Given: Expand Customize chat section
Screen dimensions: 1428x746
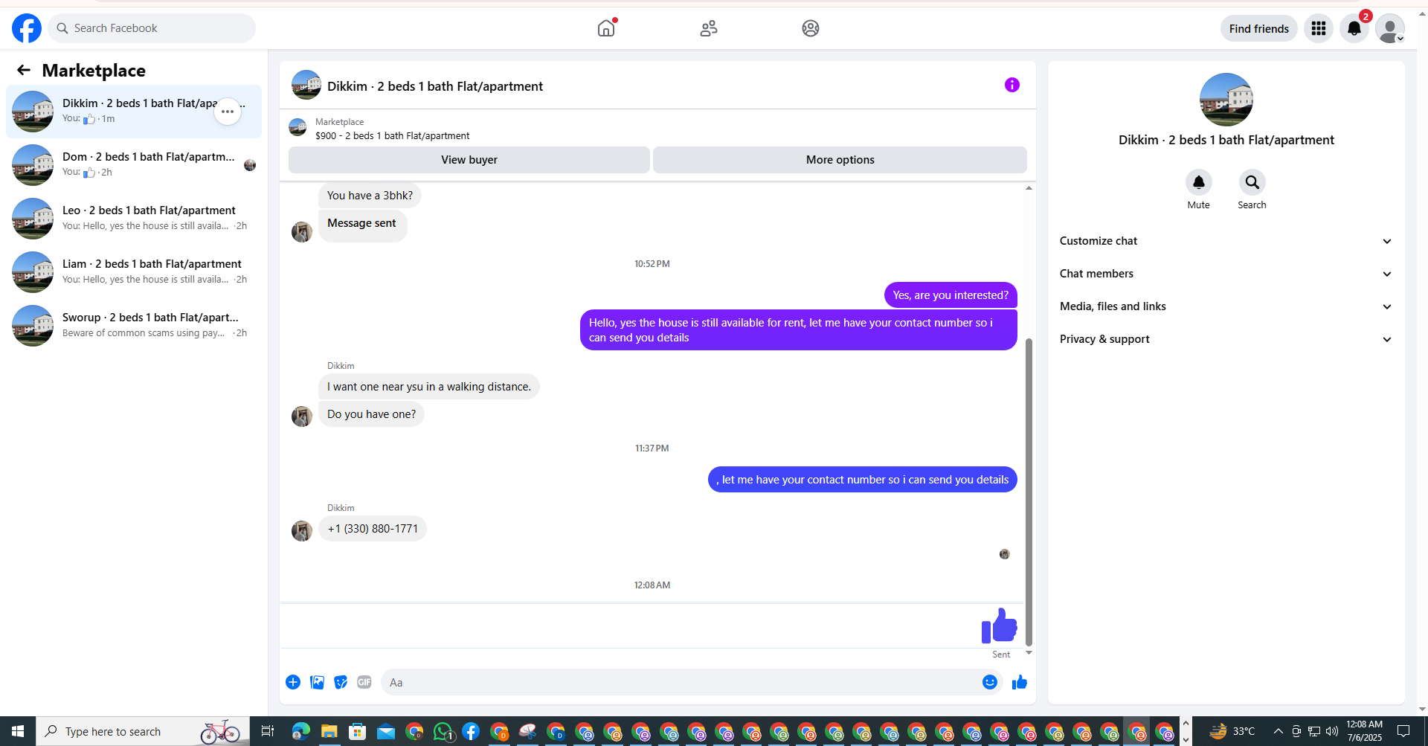Looking at the screenshot, I should pyautogui.click(x=1226, y=241).
